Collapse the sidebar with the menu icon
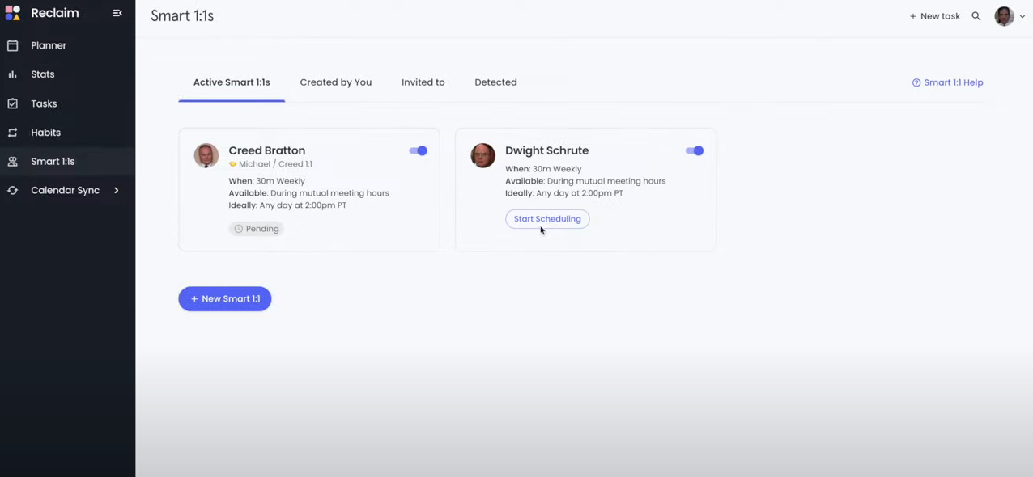The image size is (1033, 477). pos(117,13)
